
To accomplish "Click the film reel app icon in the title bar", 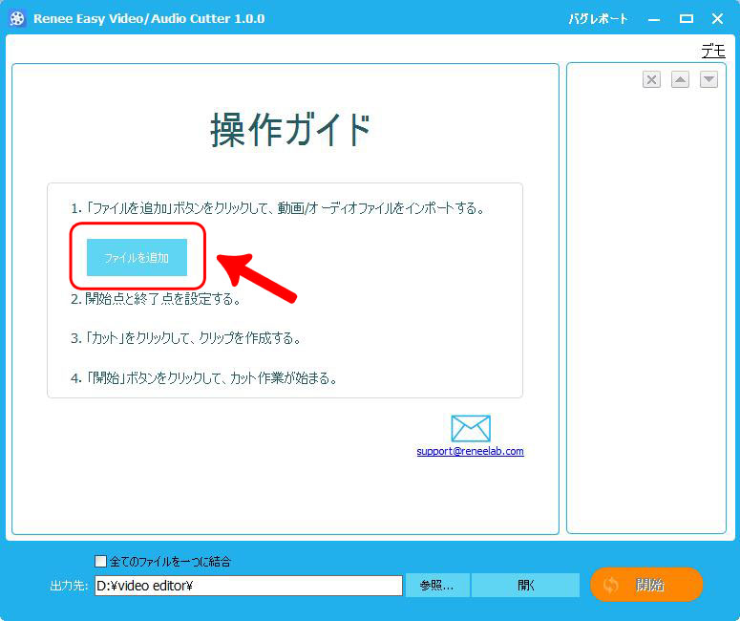I will [x=17, y=19].
